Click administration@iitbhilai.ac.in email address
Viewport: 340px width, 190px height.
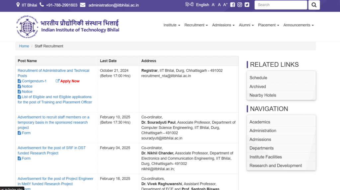[114, 5]
